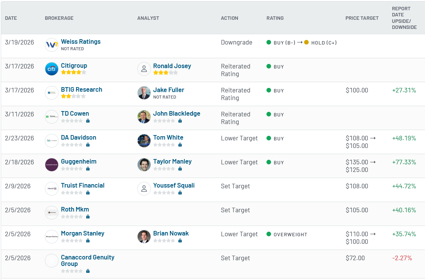Click the Guggenheim purple logo icon
The width and height of the screenshot is (425, 280).
[x=51, y=165]
